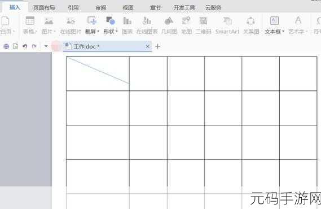Open the 文本框 dropdown arrow
This screenshot has width=321, height=209.
click(x=283, y=32)
